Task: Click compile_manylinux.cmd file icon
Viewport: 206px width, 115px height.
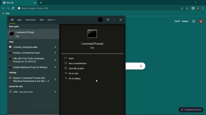Action: point(10,47)
